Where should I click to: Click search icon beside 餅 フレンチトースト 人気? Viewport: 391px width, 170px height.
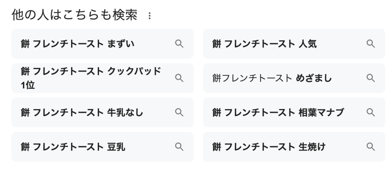coord(370,44)
